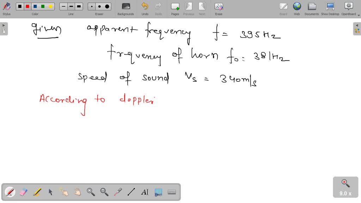
Task: Select the Capture part of screen tool
Action: point(158,192)
